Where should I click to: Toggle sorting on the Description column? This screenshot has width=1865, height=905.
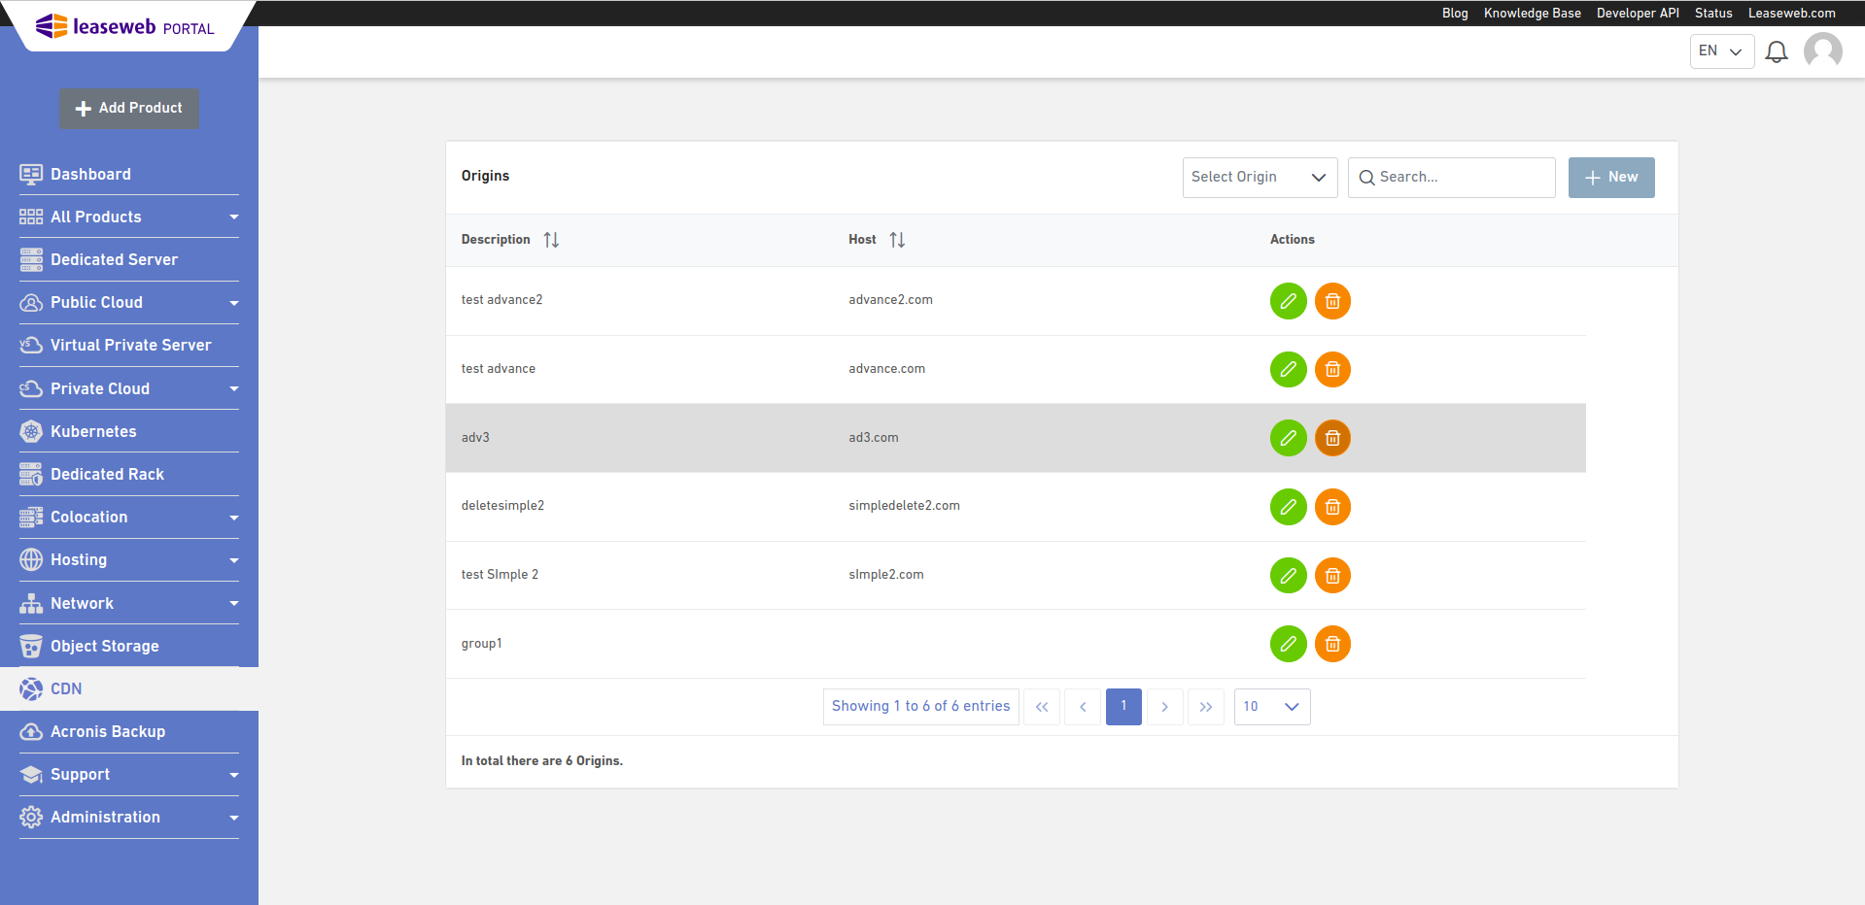[x=550, y=239]
